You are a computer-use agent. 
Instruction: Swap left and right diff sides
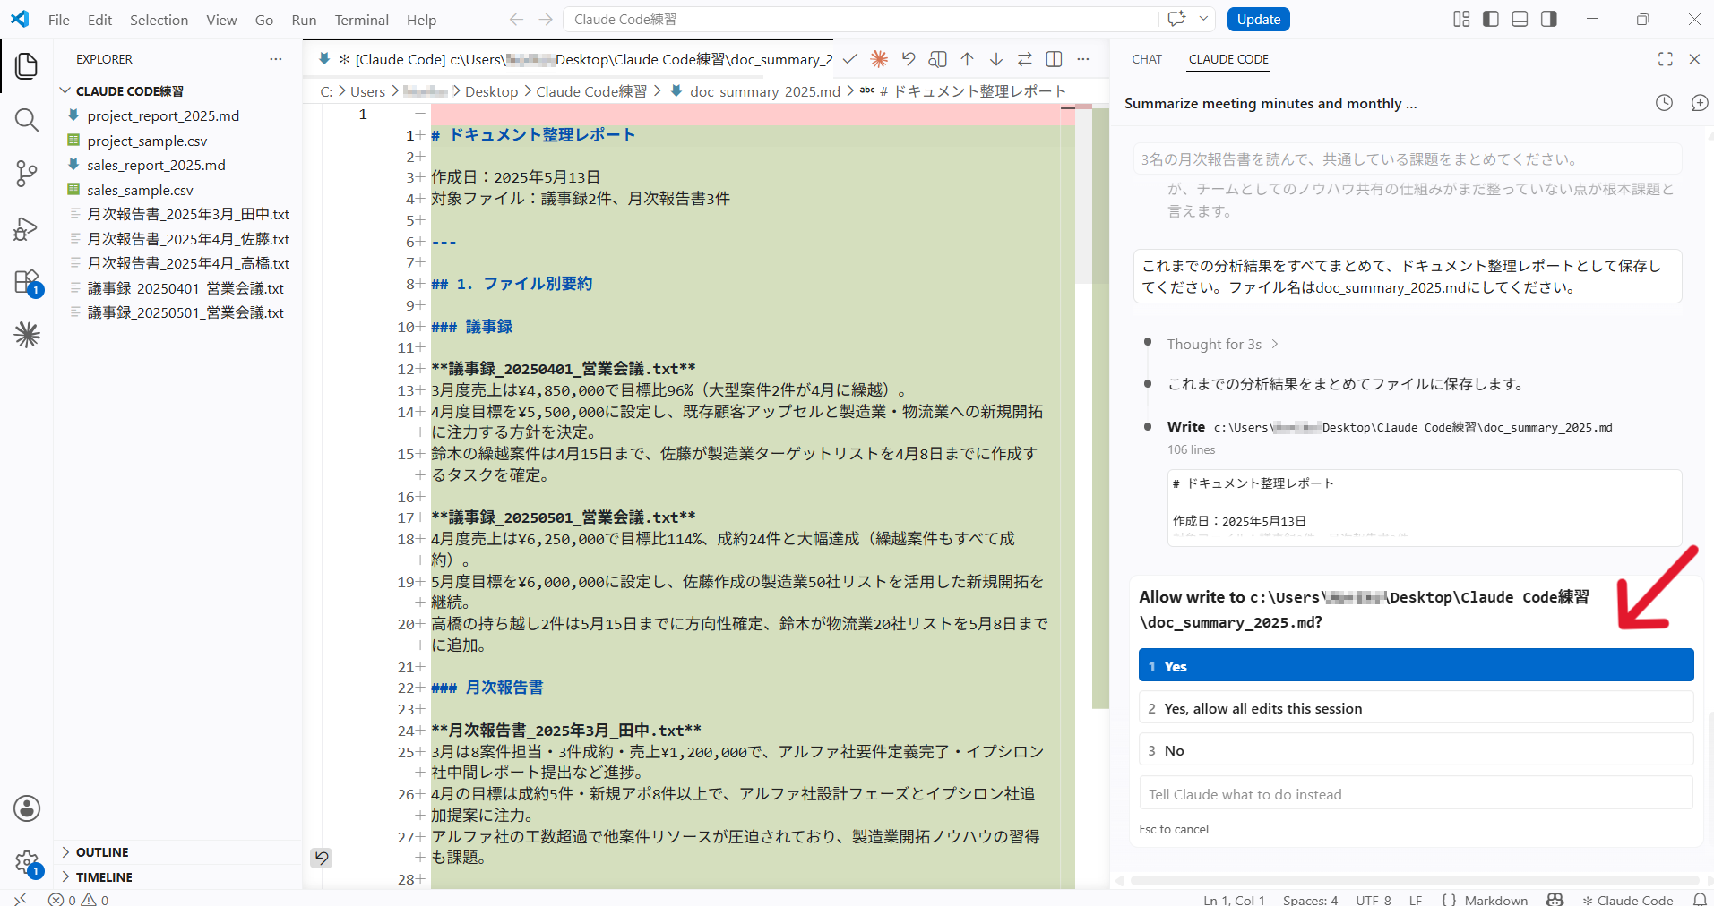pyautogui.click(x=1025, y=59)
